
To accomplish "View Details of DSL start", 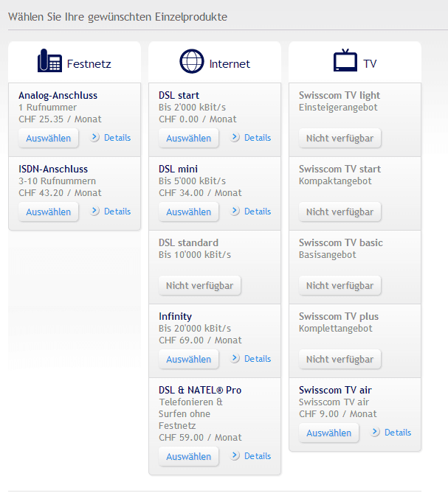I will 258,138.
